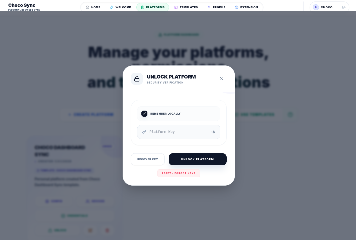Click the Recover Key button
Viewport: 356px width, 240px height.
tap(148, 159)
